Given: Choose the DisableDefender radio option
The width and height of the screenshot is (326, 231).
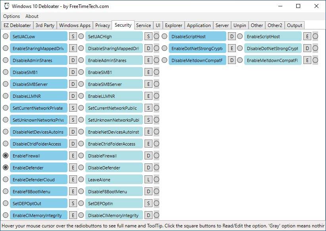Looking at the screenshot, I should [x=81, y=167].
